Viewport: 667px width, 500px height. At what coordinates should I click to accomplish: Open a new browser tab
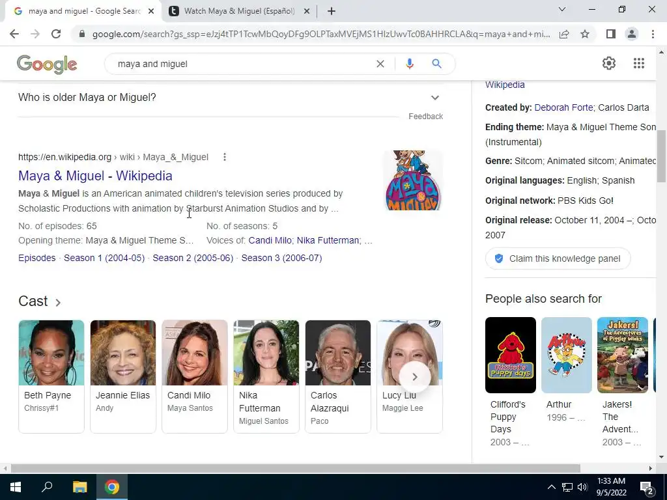point(332,11)
